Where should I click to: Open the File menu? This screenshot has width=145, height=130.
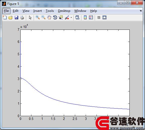(6, 11)
